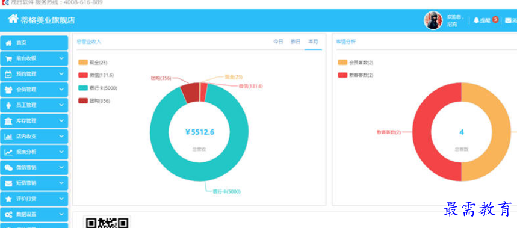Click the members icon for 会员管理
The width and height of the screenshot is (517, 228).
tap(8, 90)
